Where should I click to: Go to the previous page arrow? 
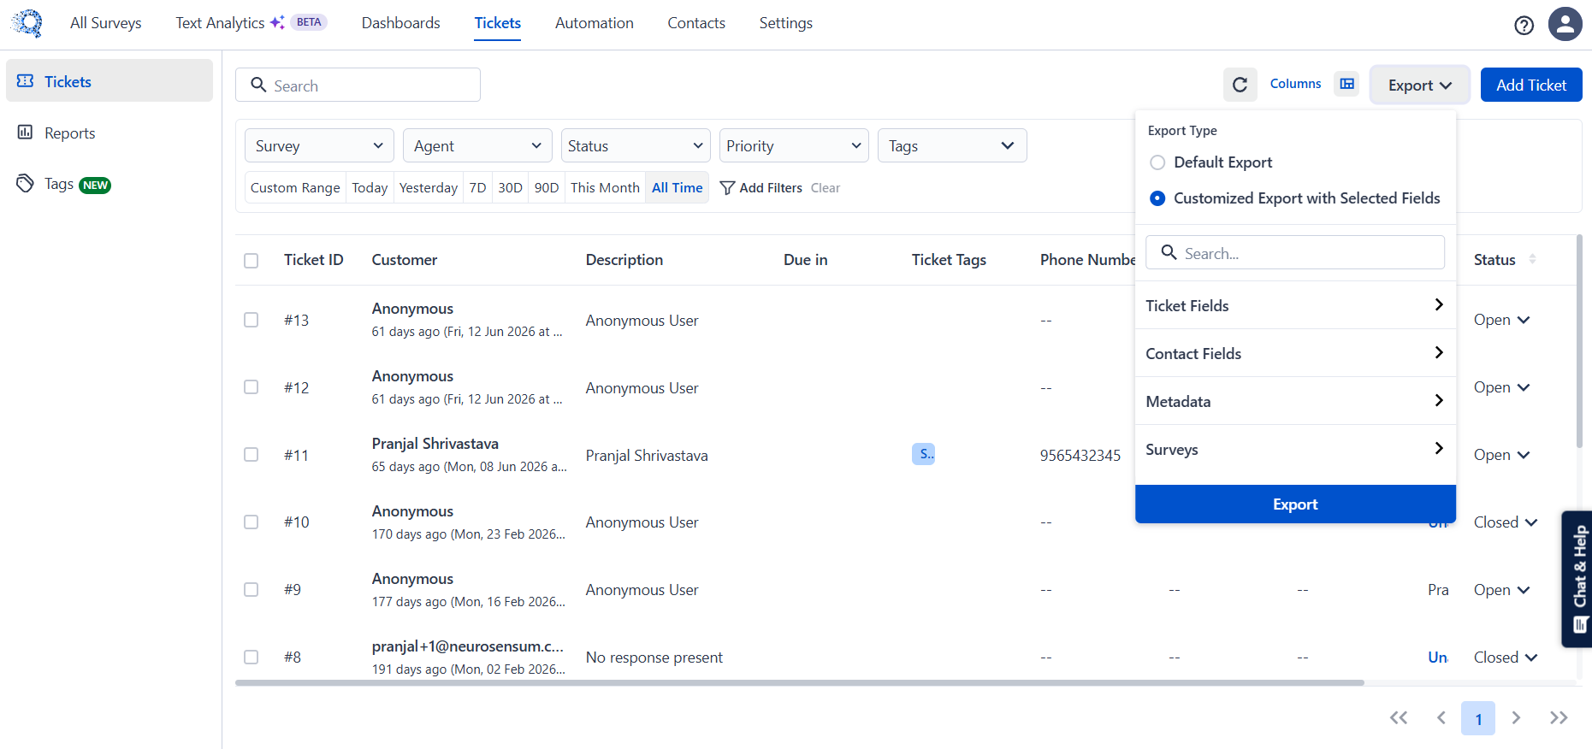click(x=1441, y=718)
